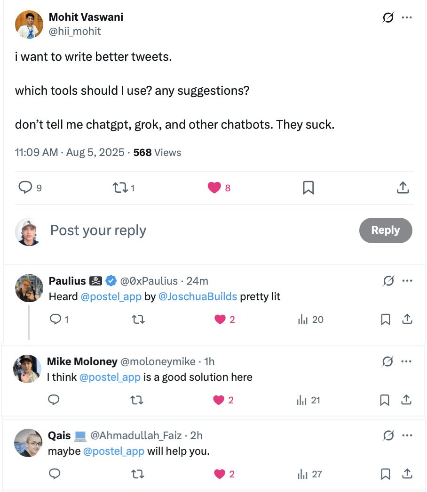This screenshot has height=492, width=427.
Task: Unlike the main tweet with 8 likes
Action: [214, 188]
